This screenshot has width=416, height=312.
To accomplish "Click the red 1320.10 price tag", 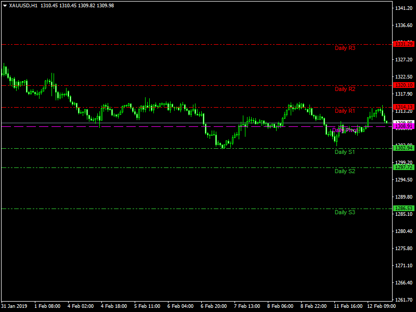I will (x=404, y=85).
